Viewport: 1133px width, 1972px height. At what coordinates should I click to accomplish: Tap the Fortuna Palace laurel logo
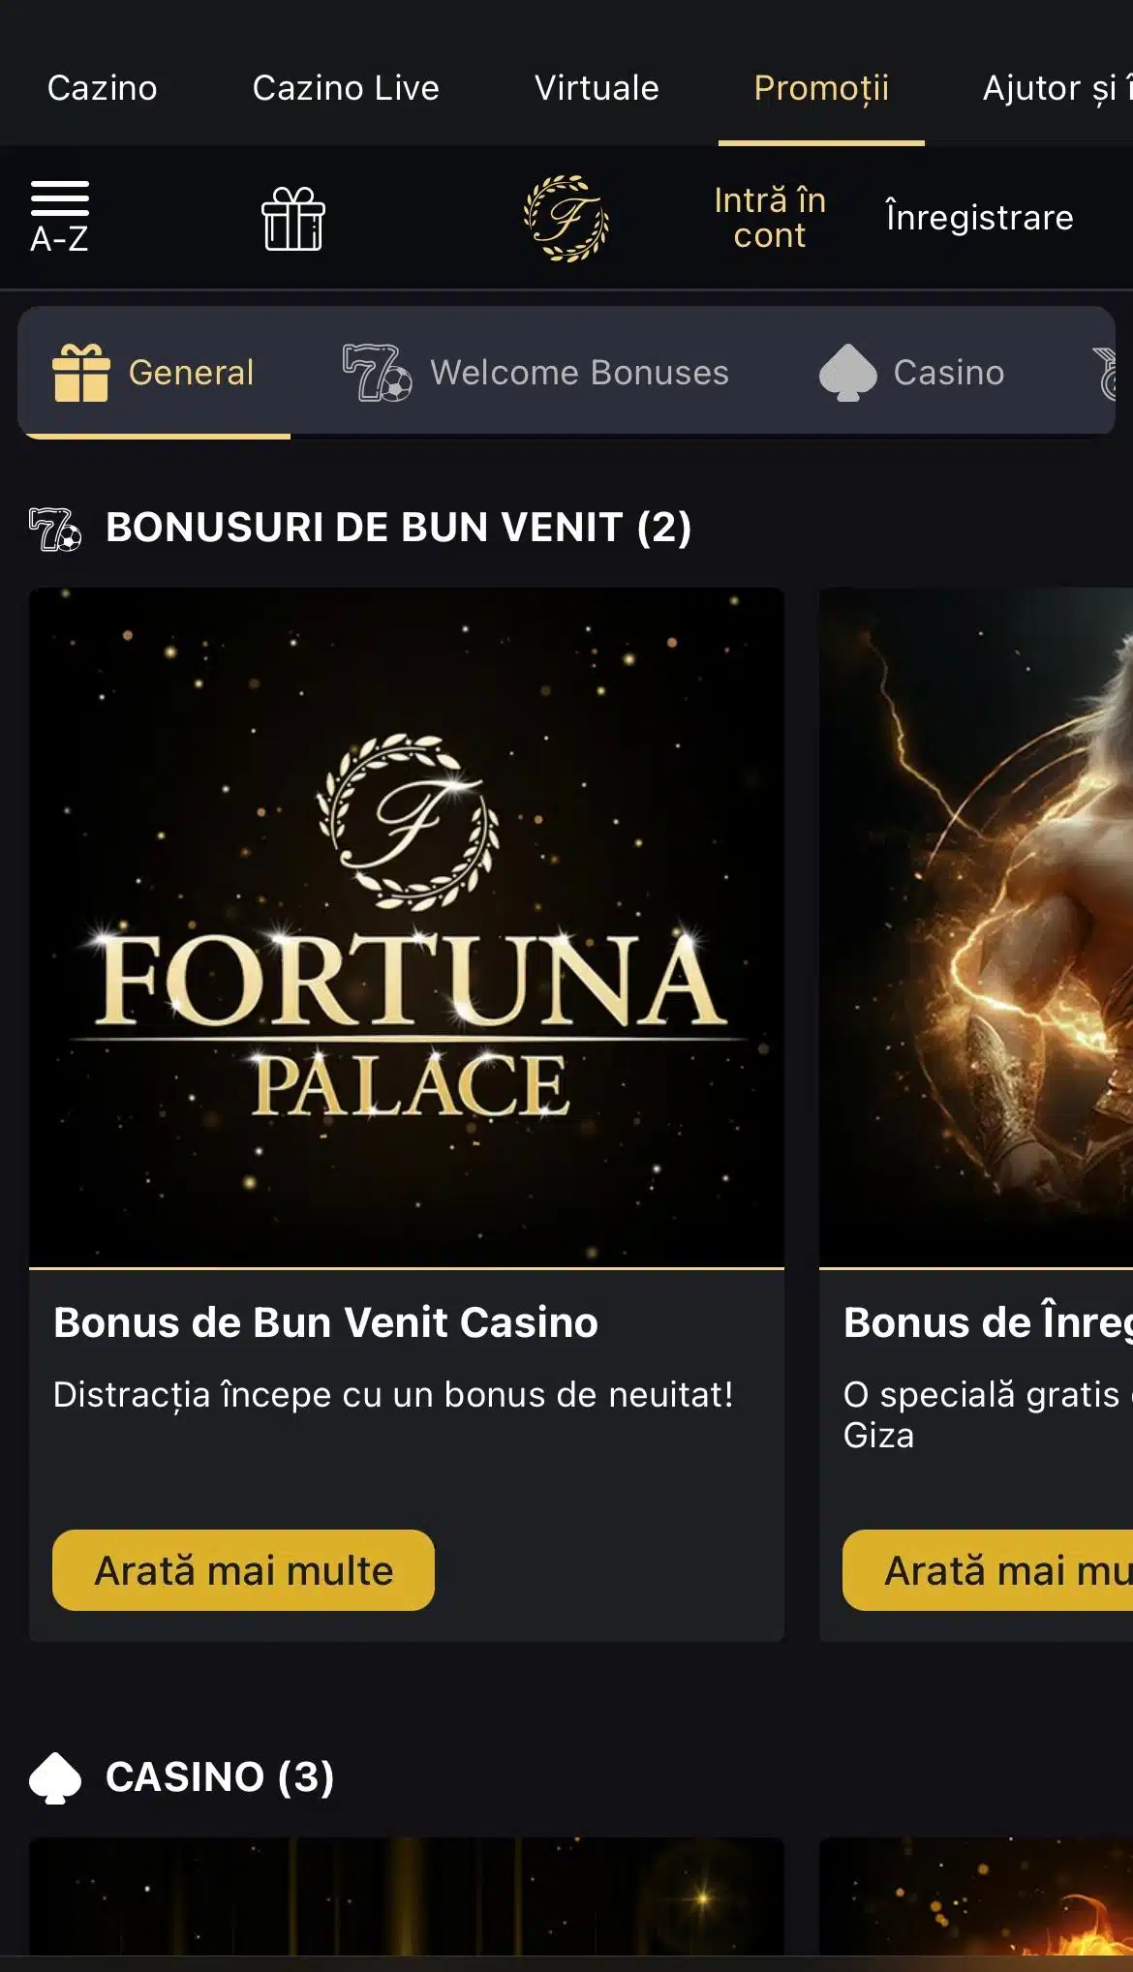[x=566, y=219]
